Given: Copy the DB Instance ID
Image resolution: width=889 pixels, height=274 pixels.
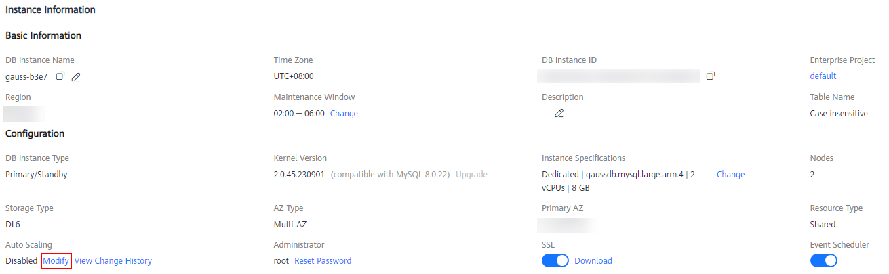Looking at the screenshot, I should (x=711, y=76).
